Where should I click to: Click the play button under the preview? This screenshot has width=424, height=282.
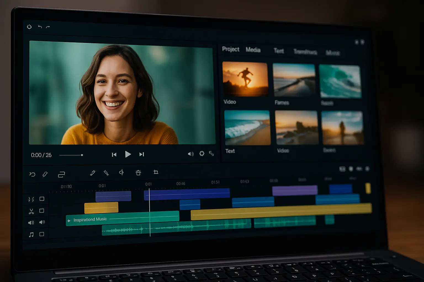[128, 154]
